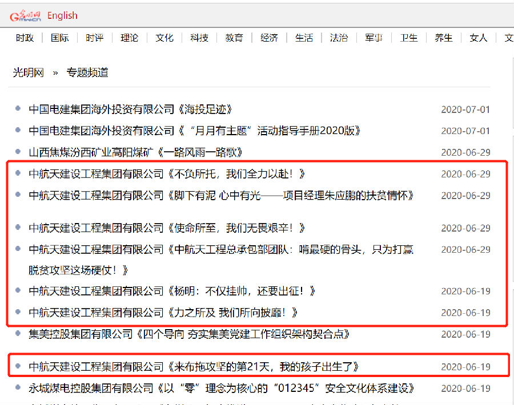Open the 集美控股集团 四个导向 article

pos(189,334)
